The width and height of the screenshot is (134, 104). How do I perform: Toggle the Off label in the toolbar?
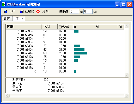tap(13, 11)
